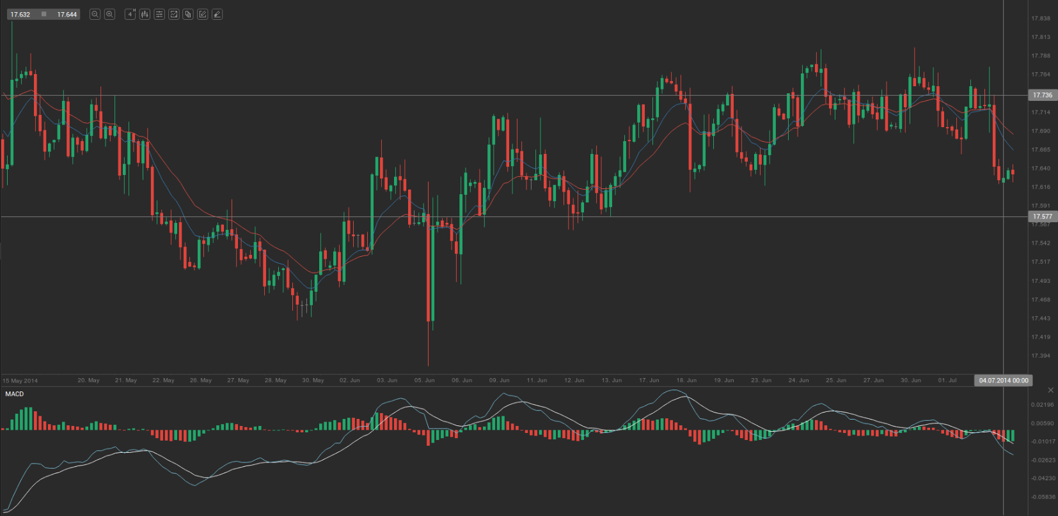Image resolution: width=1058 pixels, height=516 pixels.
Task: Open the 4H timeframe selector
Action: [x=130, y=14]
